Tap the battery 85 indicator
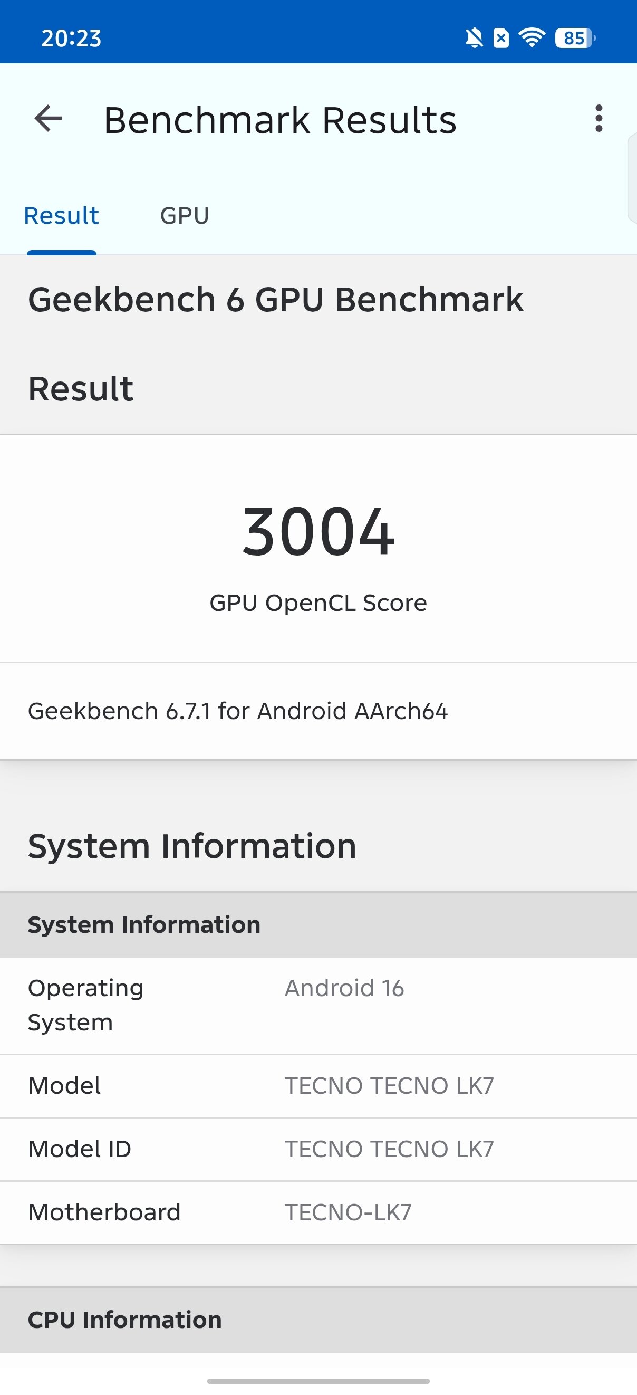The height and width of the screenshot is (1395, 637). (575, 39)
